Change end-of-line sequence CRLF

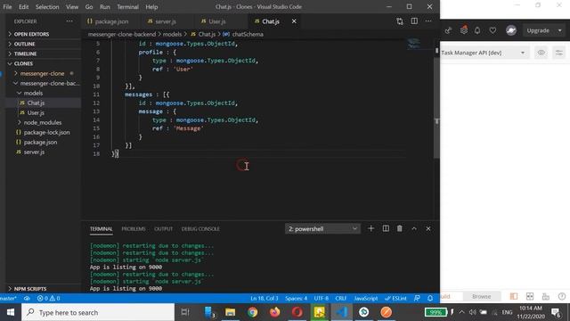(x=340, y=299)
